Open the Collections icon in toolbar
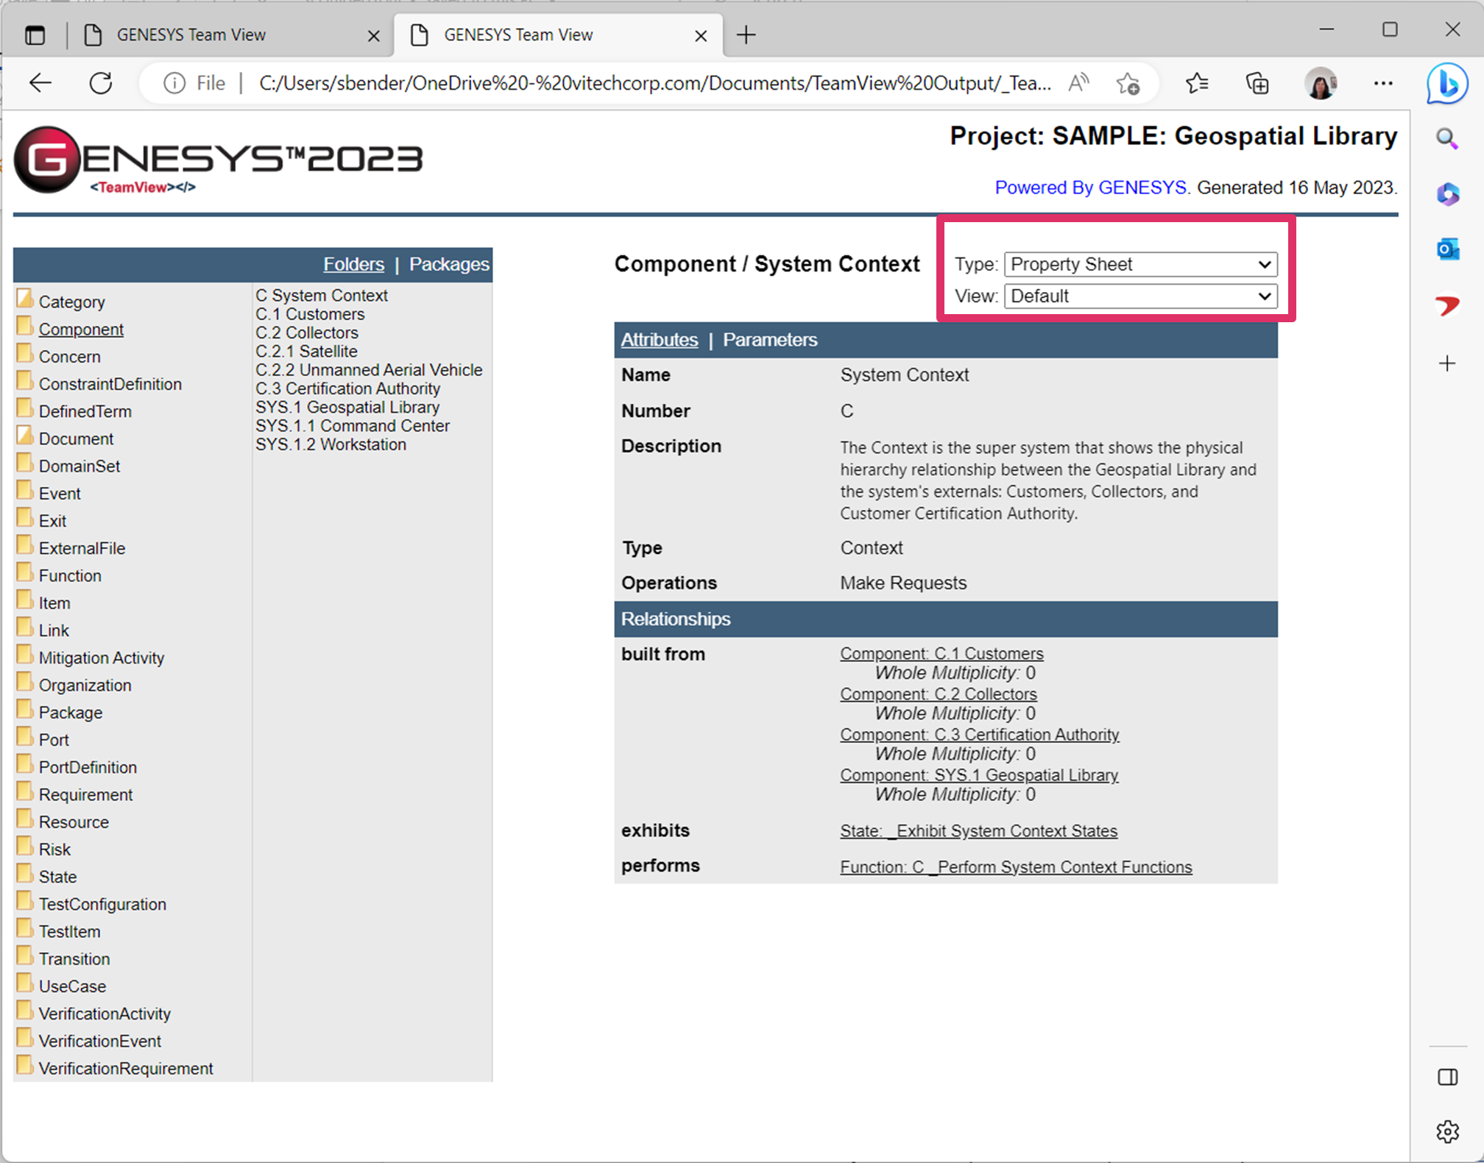1484x1163 pixels. coord(1257,83)
